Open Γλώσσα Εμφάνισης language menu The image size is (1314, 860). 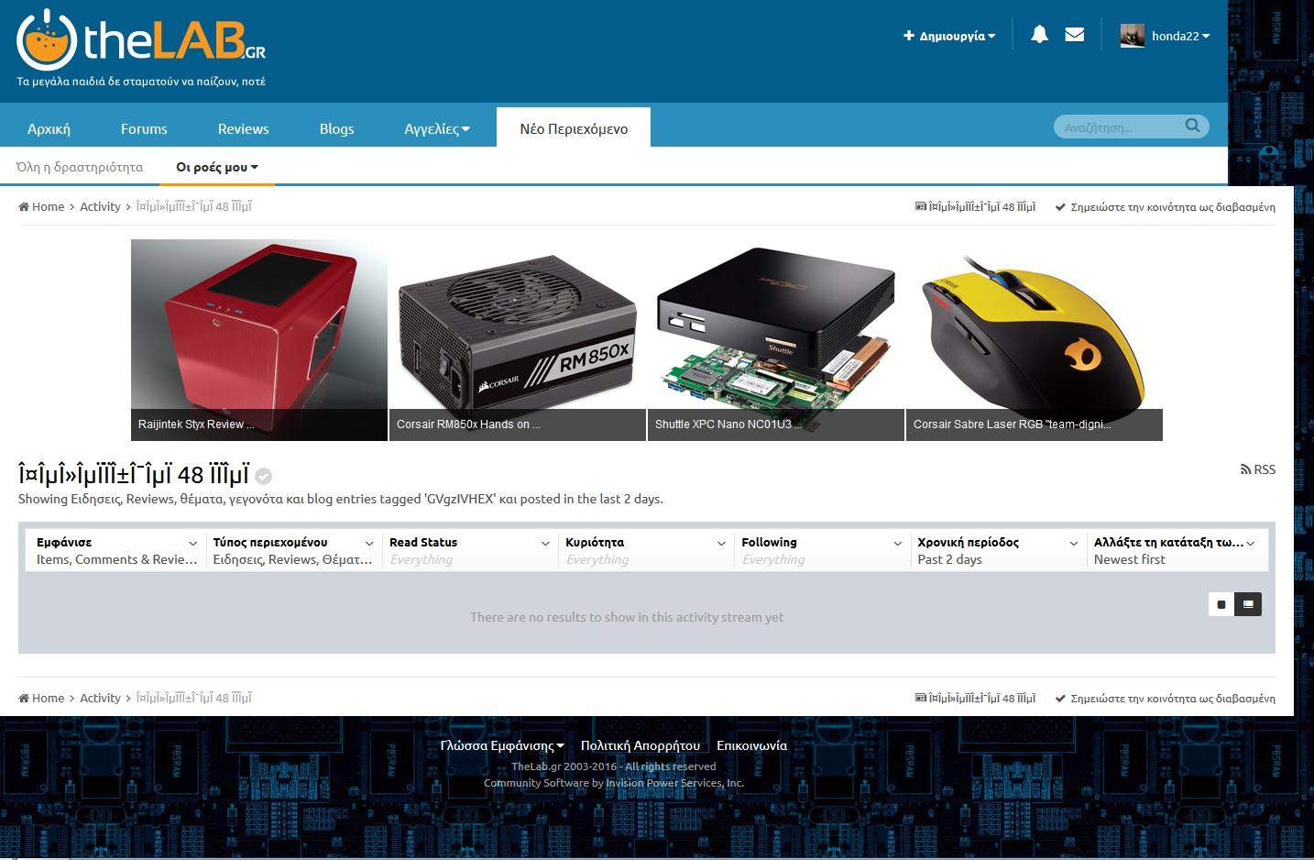pos(502,745)
